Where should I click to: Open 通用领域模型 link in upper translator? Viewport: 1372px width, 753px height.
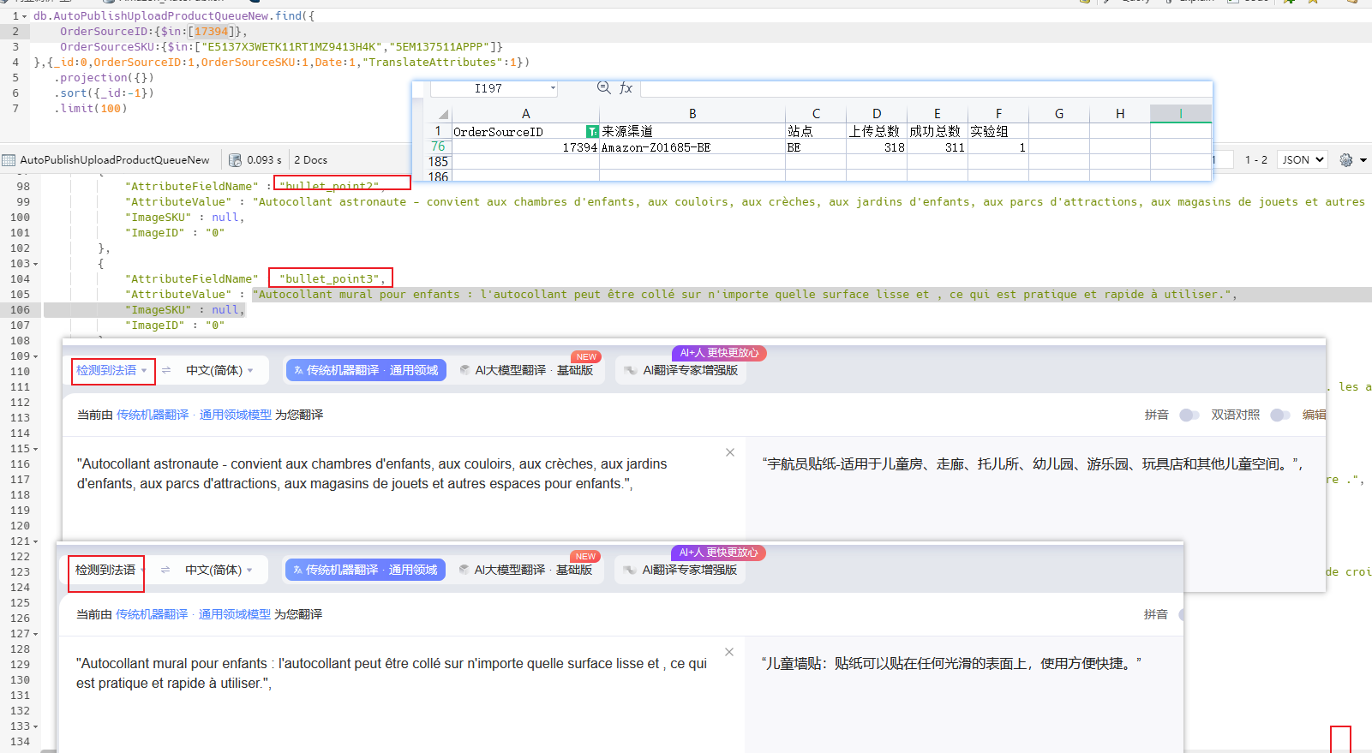point(236,415)
